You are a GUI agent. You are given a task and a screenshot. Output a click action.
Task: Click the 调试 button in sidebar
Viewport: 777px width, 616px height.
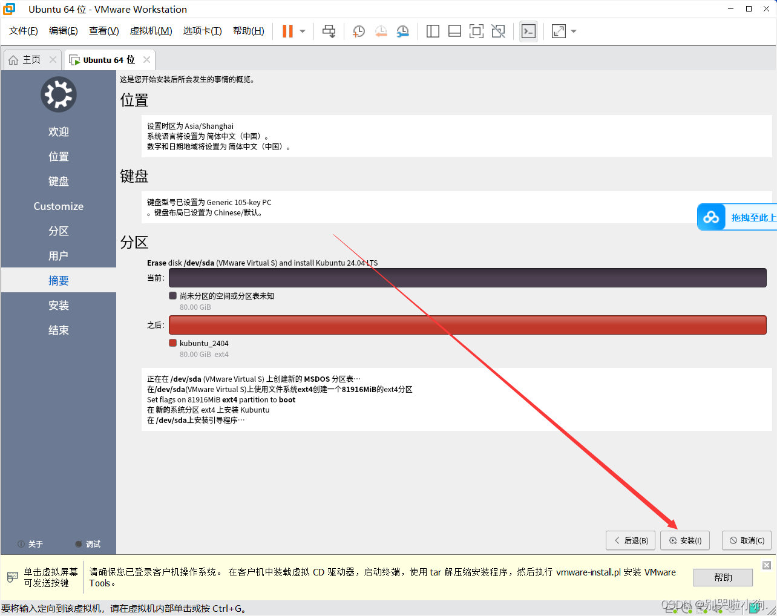[88, 544]
